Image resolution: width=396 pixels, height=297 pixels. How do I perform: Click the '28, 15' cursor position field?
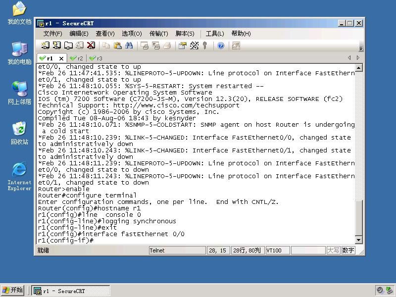pos(218,250)
